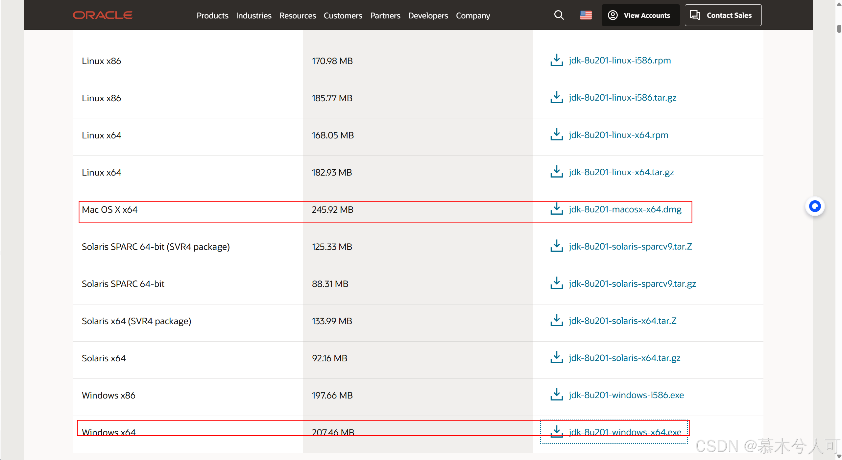This screenshot has height=460, width=842.
Task: Open the search magnifier icon
Action: pyautogui.click(x=559, y=15)
